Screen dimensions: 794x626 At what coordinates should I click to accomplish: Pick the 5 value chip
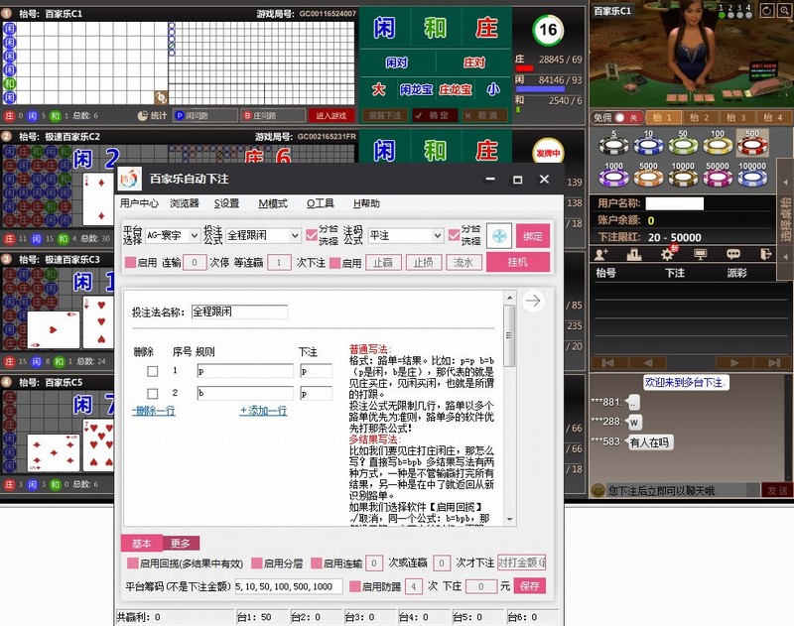click(x=615, y=145)
